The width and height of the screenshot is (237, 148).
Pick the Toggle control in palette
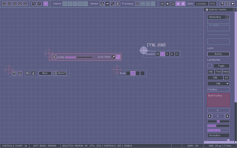[221, 66]
